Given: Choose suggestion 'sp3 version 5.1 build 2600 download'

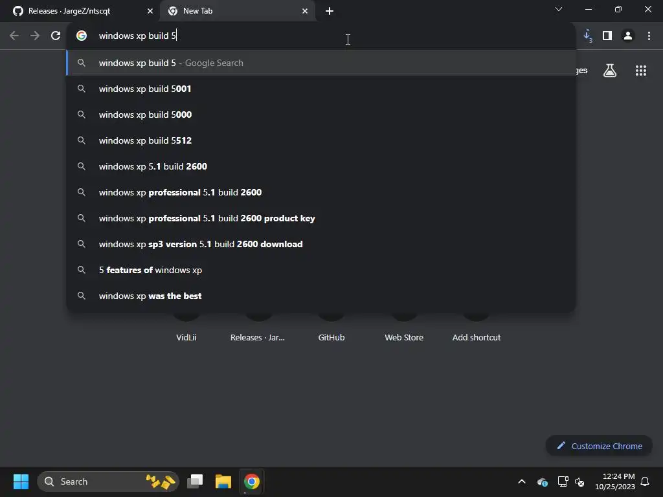Looking at the screenshot, I should click(321, 244).
